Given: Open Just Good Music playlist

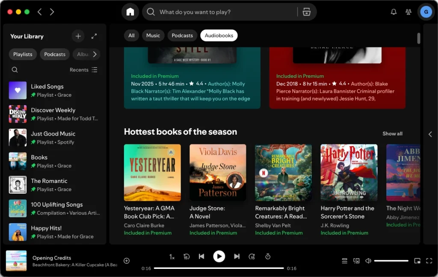Looking at the screenshot, I should tap(54, 138).
